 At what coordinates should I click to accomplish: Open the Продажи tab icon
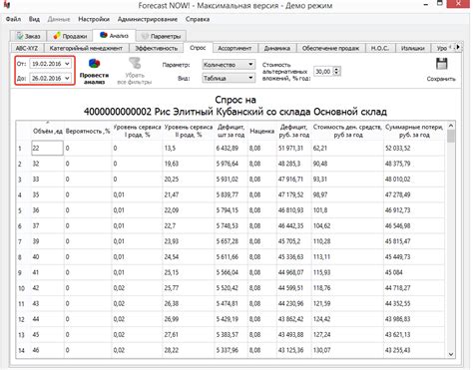click(x=57, y=36)
